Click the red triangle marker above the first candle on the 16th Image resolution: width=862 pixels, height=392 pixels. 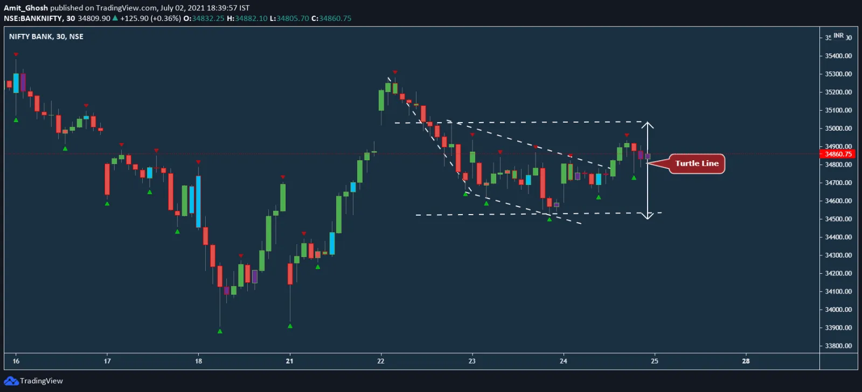[16, 54]
